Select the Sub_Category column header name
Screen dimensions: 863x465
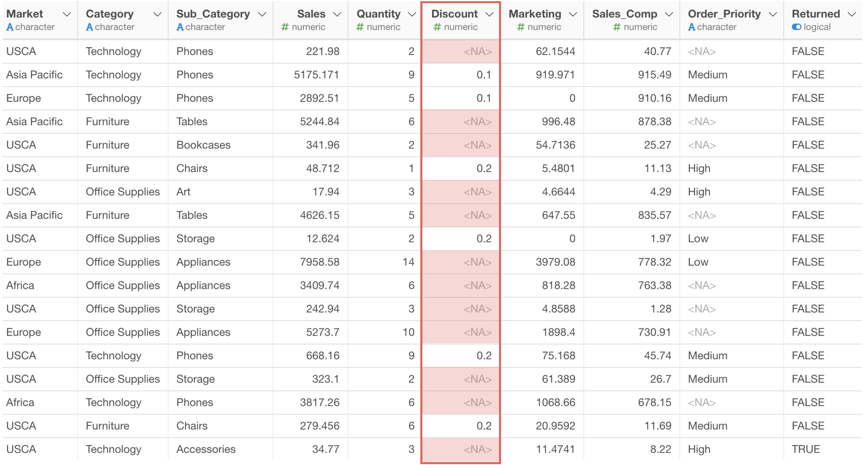coord(213,14)
